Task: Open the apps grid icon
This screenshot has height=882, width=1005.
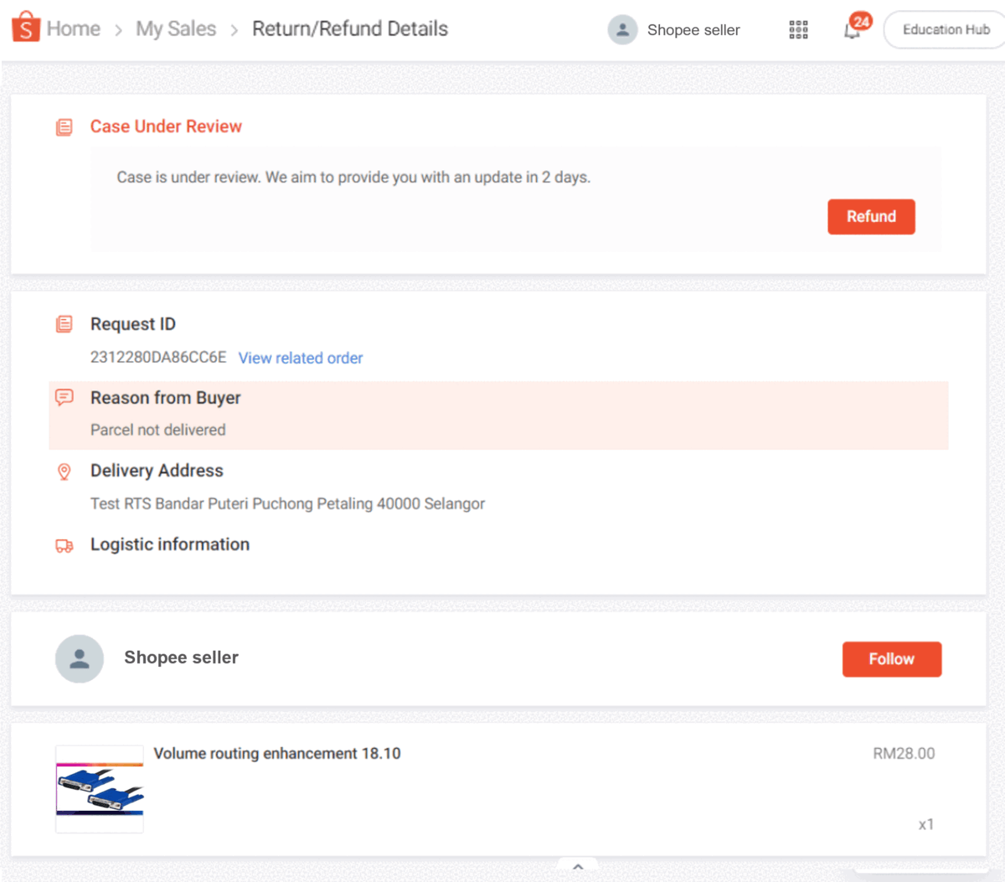Action: coord(798,29)
